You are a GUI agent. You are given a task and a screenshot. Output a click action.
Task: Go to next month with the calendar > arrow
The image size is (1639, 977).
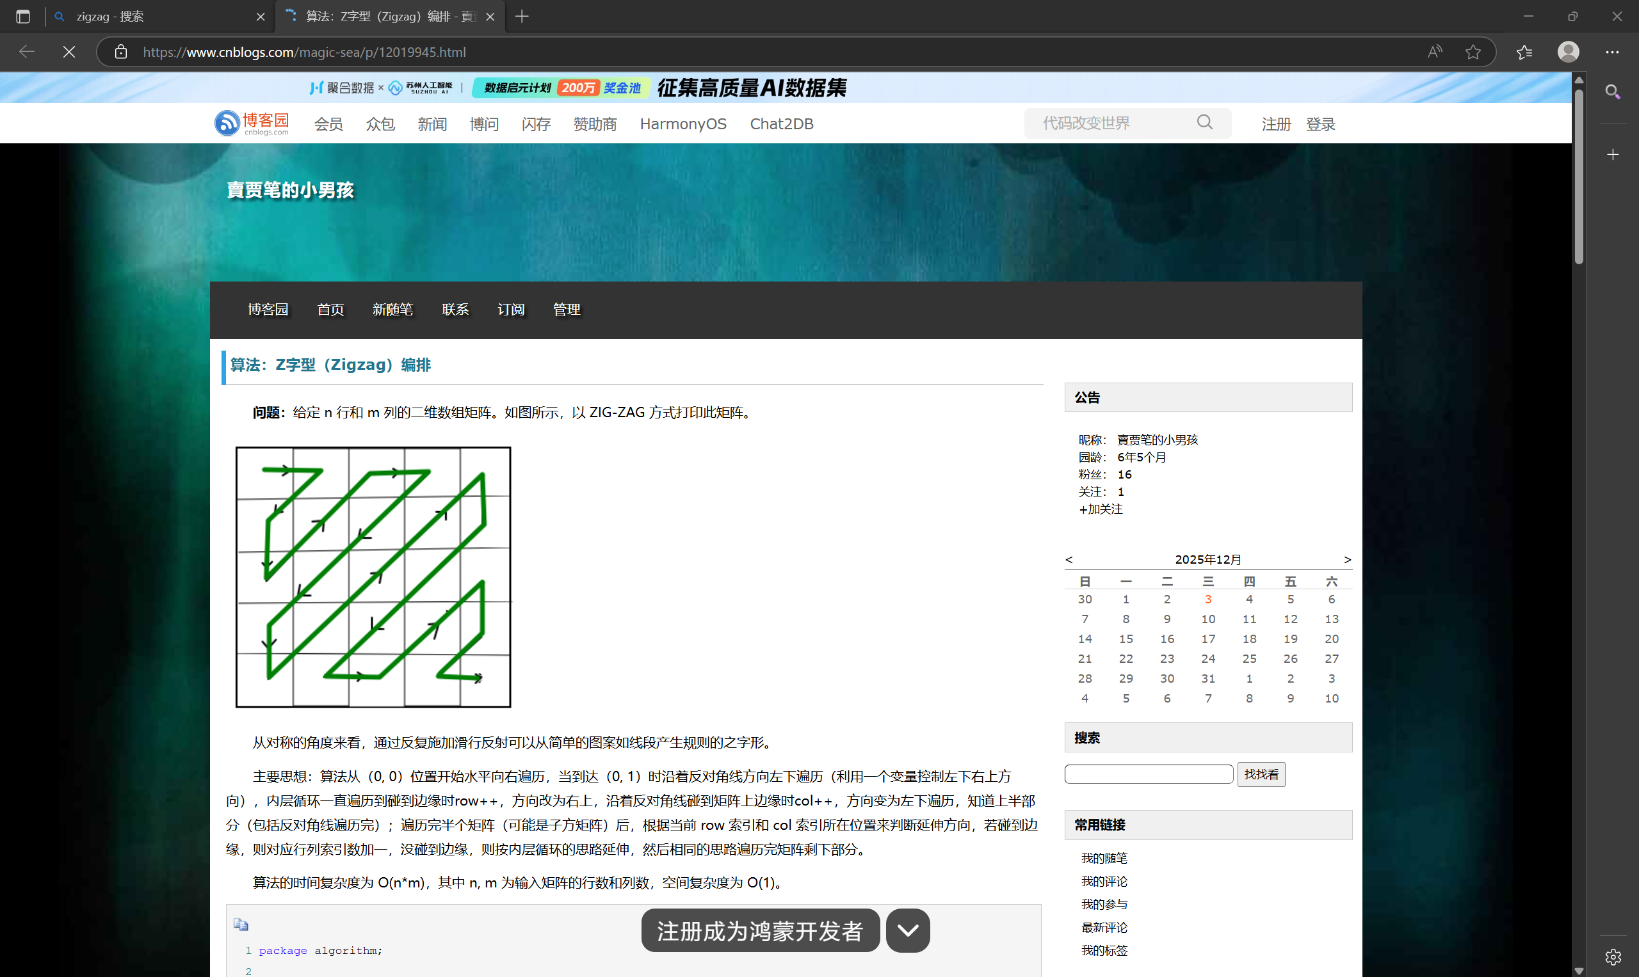[x=1347, y=559]
